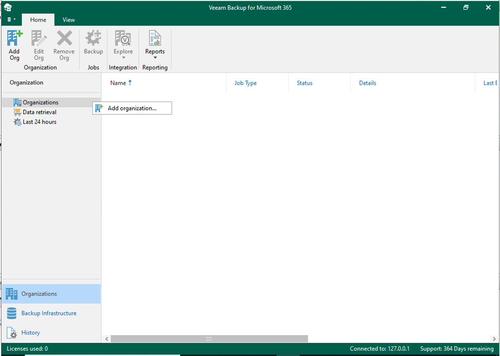Click the Add organization context menu icon
500x356 pixels.
(99, 108)
